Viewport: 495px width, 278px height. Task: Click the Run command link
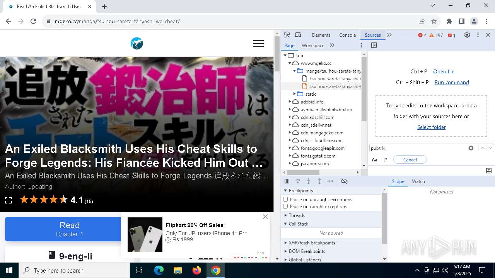click(452, 82)
